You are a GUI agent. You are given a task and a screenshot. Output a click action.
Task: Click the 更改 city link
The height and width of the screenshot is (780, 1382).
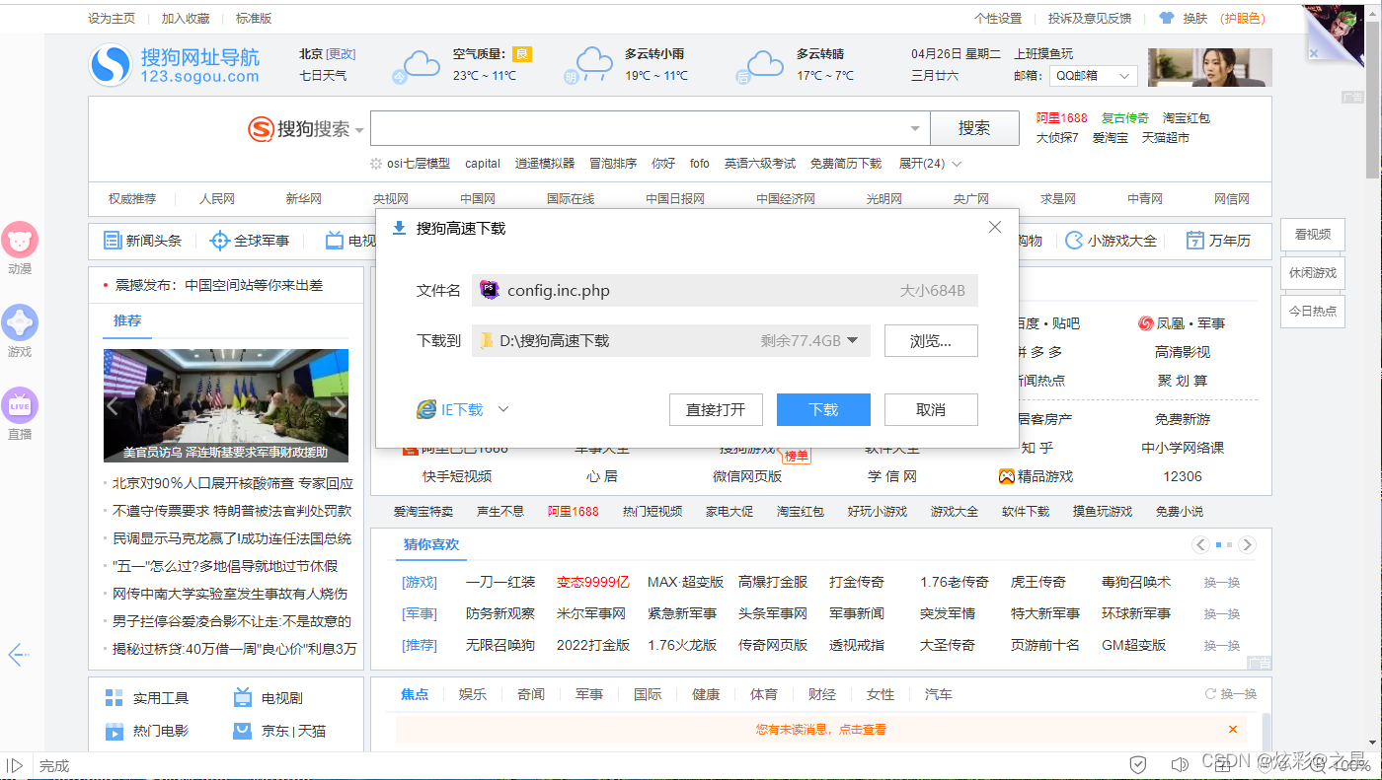342,54
